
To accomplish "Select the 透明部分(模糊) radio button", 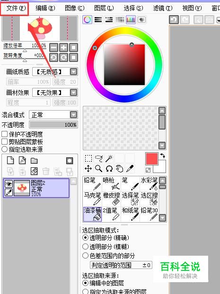I will [x=85, y=246].
